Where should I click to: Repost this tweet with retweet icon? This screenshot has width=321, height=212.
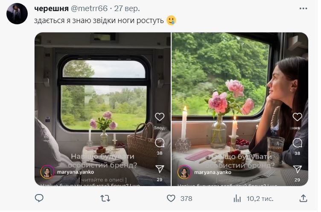click(x=105, y=198)
